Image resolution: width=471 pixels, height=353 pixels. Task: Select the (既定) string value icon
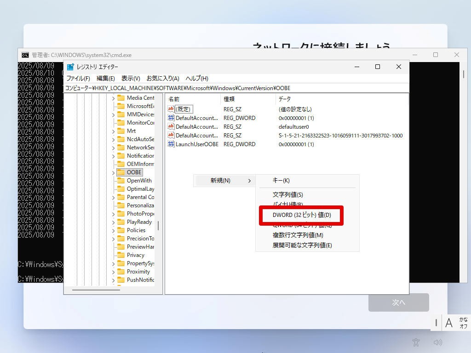coord(171,109)
